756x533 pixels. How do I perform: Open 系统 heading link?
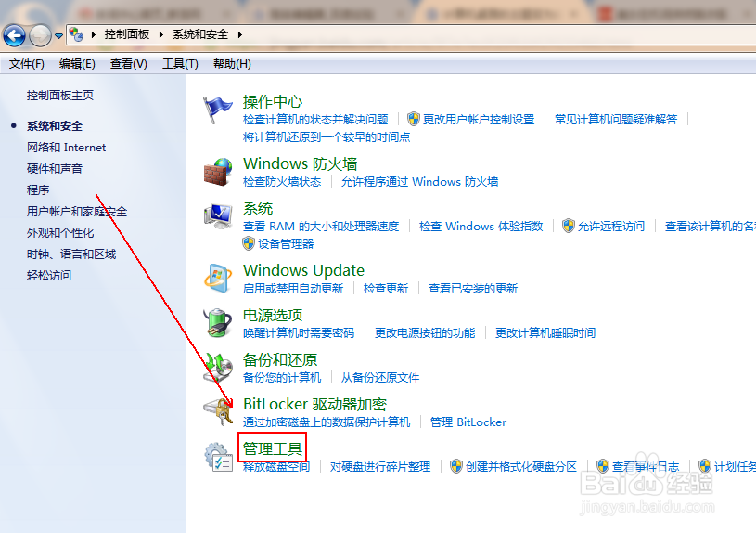click(258, 209)
